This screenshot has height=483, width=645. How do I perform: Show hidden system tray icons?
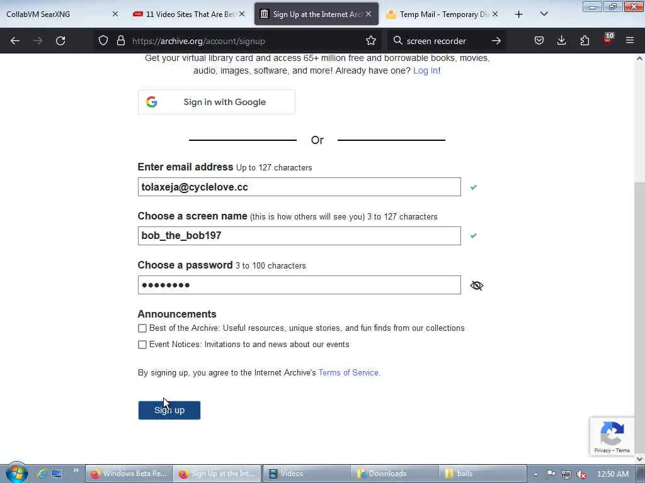tap(535, 474)
